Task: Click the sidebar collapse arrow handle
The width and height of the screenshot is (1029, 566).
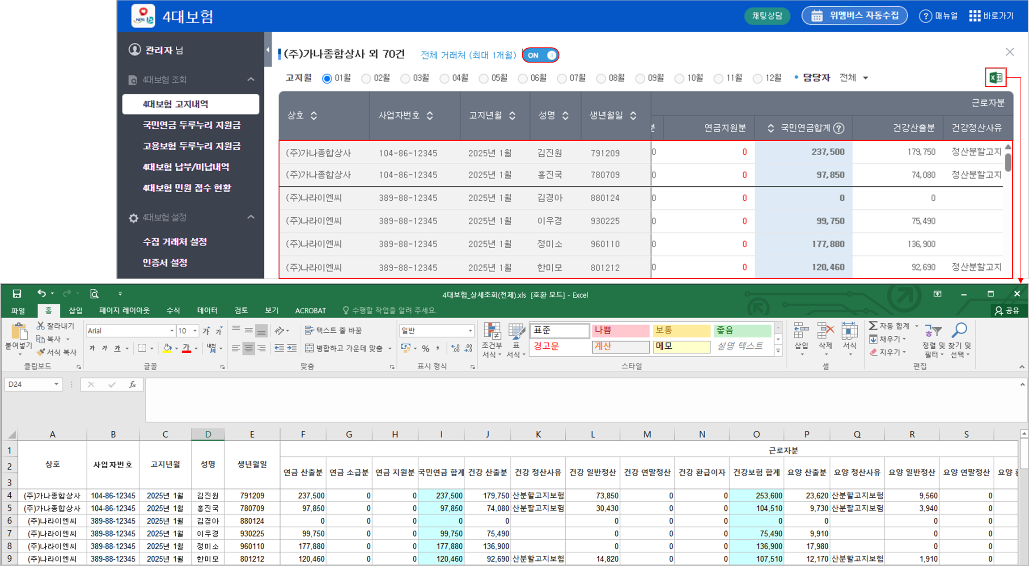Action: (x=268, y=50)
